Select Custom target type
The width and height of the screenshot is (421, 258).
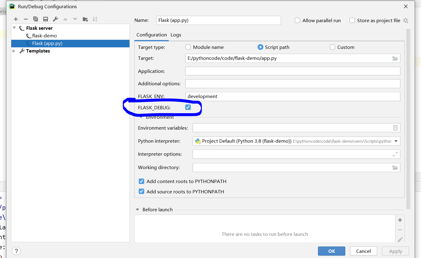pyautogui.click(x=333, y=47)
